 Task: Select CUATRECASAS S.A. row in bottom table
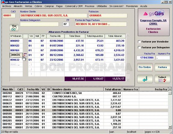coord(85,97)
